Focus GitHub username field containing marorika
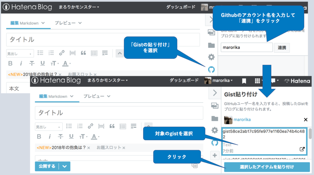Viewport: 314px width, 175px height. 247,48
